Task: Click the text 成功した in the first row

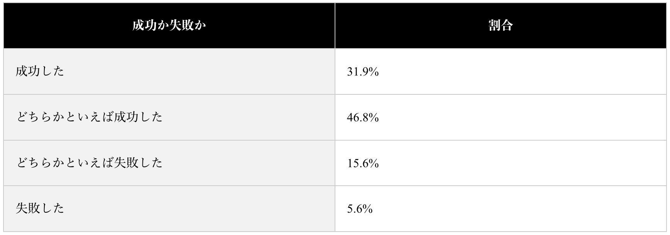Action: [x=40, y=71]
